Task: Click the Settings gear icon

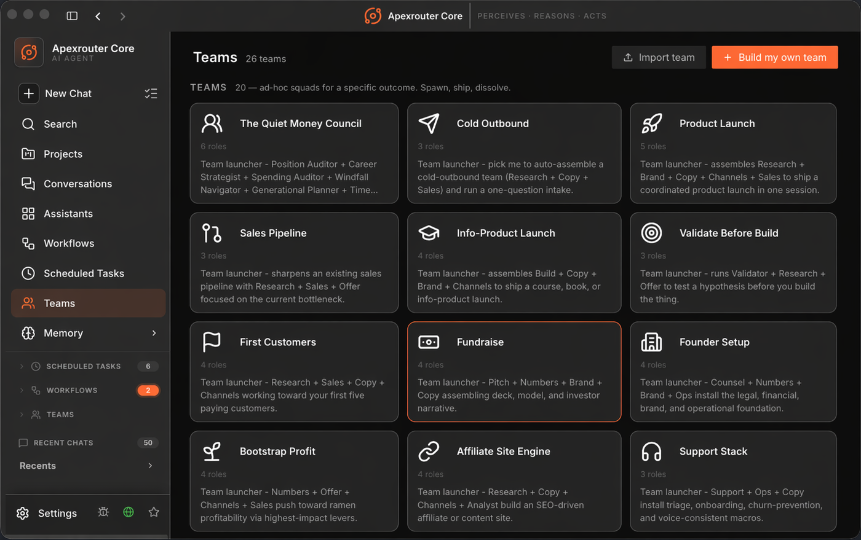Action: pos(23,513)
